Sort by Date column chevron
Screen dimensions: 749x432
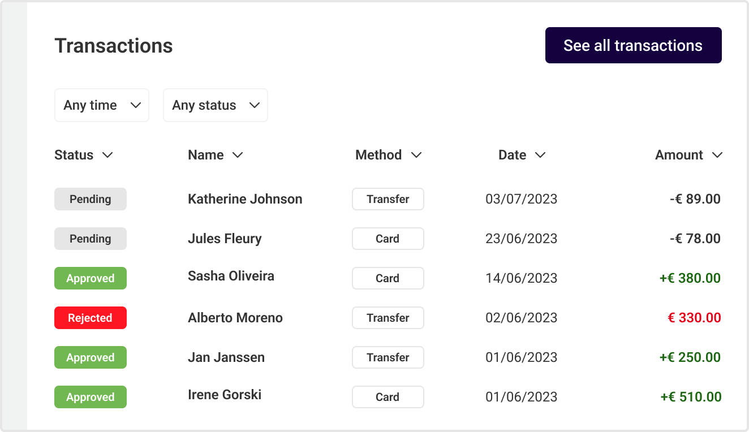[540, 155]
